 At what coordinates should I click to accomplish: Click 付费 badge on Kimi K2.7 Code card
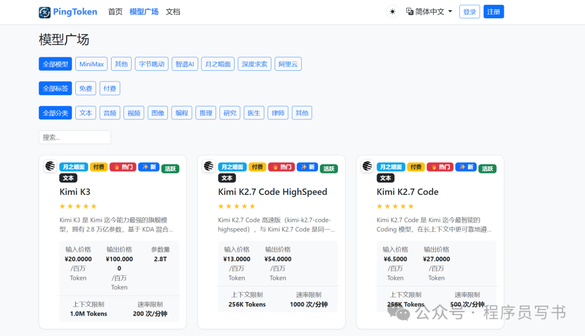click(x=415, y=167)
